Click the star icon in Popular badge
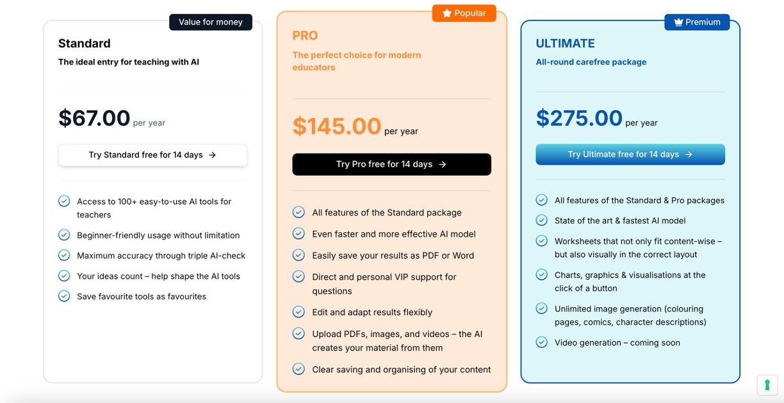Viewport: 784px width, 403px height. [x=446, y=13]
